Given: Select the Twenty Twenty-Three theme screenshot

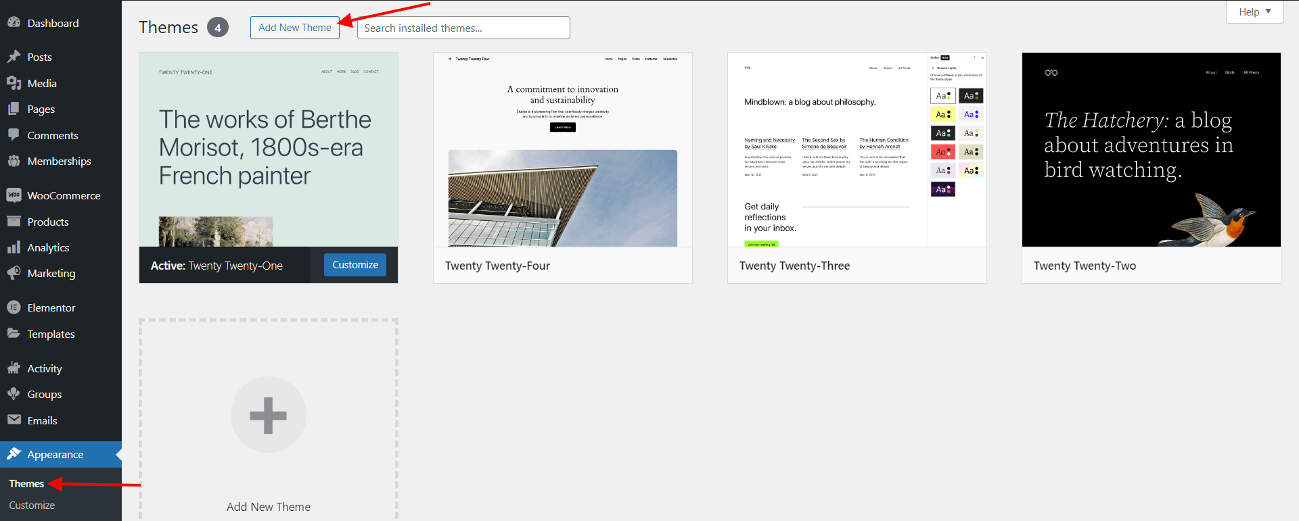Looking at the screenshot, I should pos(857,149).
